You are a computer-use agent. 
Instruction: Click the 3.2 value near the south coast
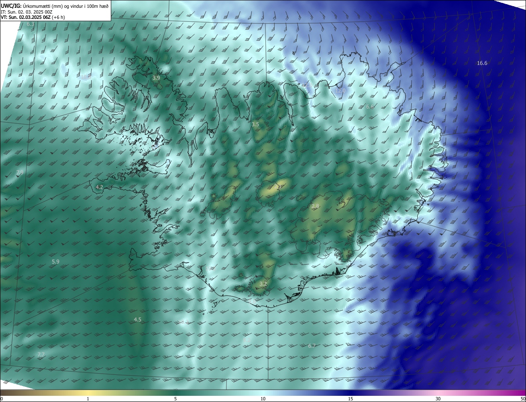pyautogui.click(x=263, y=284)
